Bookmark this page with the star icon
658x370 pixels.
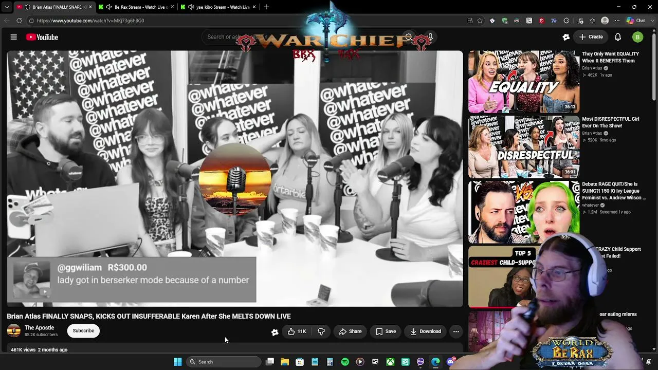[x=480, y=21]
